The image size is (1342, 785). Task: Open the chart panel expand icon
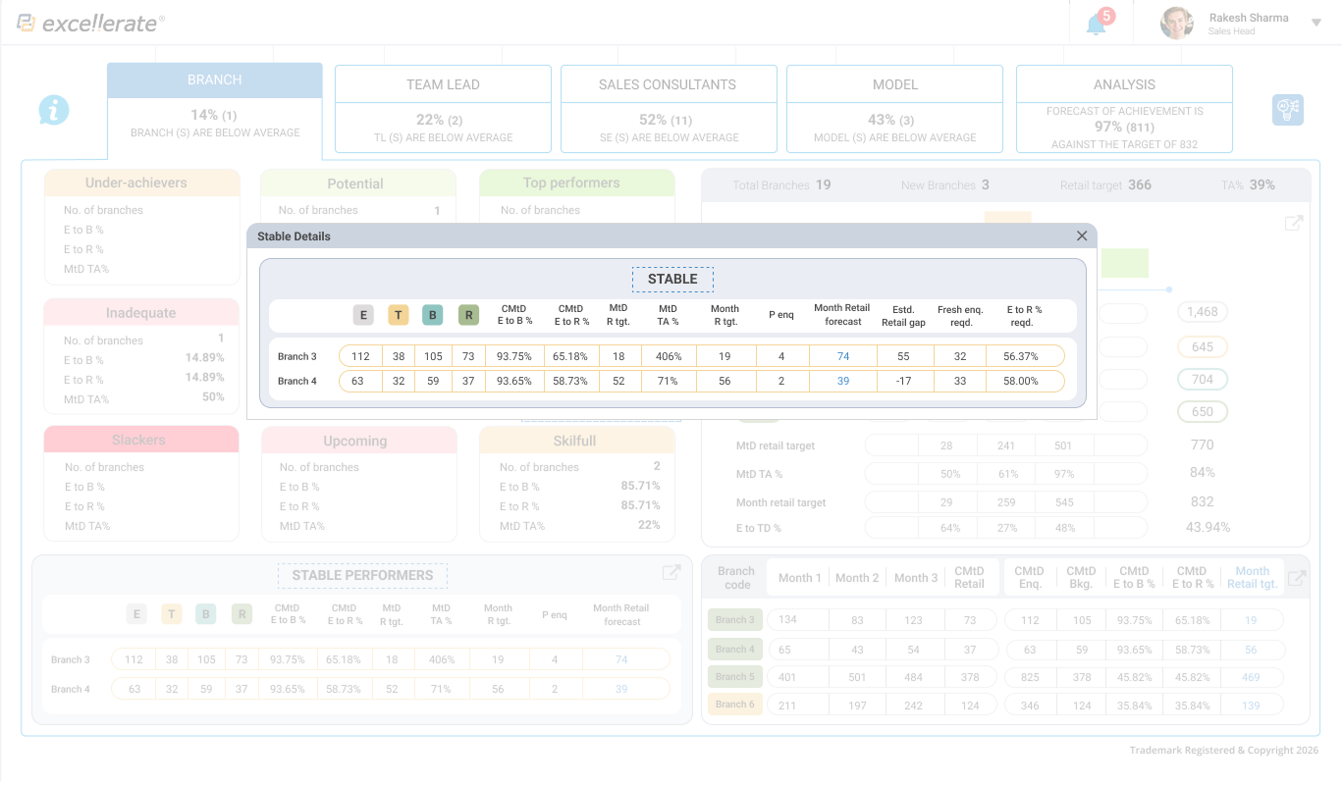[1294, 223]
